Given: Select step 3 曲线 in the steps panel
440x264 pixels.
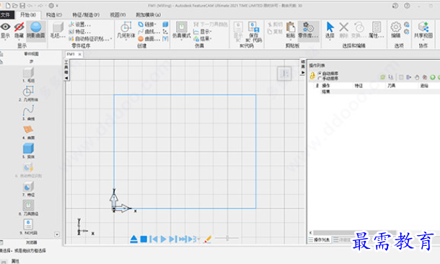Looking at the screenshot, I should (x=28, y=113).
